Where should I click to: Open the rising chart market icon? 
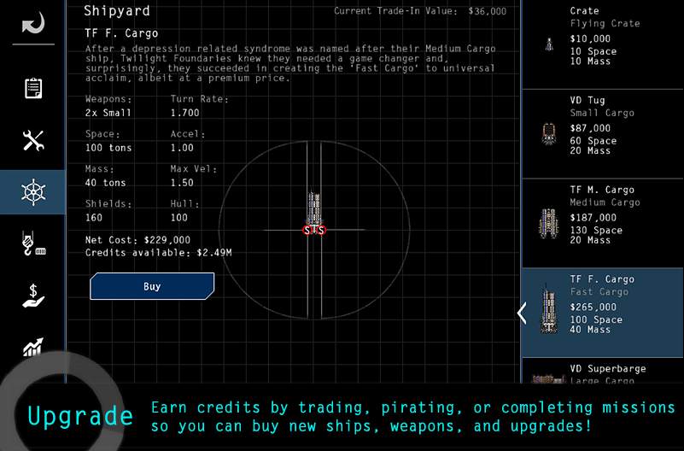tap(33, 348)
